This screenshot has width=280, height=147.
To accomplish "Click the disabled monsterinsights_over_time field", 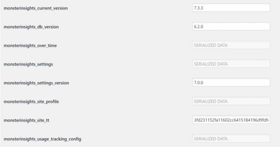I will (231, 45).
